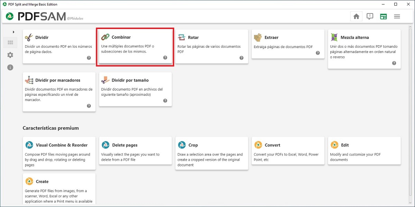
Task: Maximize the PDFSAM window
Action: pyautogui.click(x=396, y=4)
